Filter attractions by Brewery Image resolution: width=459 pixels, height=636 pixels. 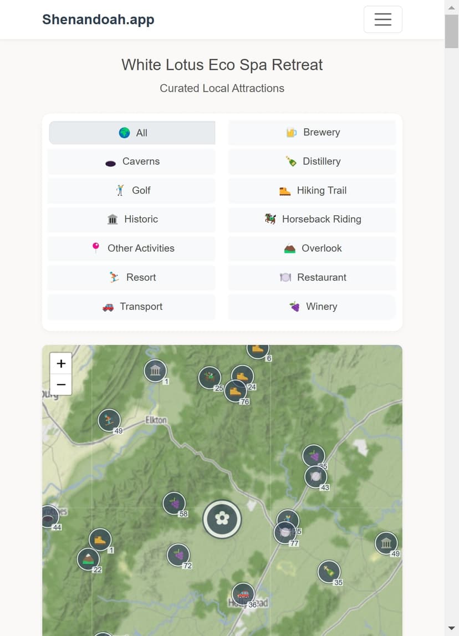(x=312, y=132)
